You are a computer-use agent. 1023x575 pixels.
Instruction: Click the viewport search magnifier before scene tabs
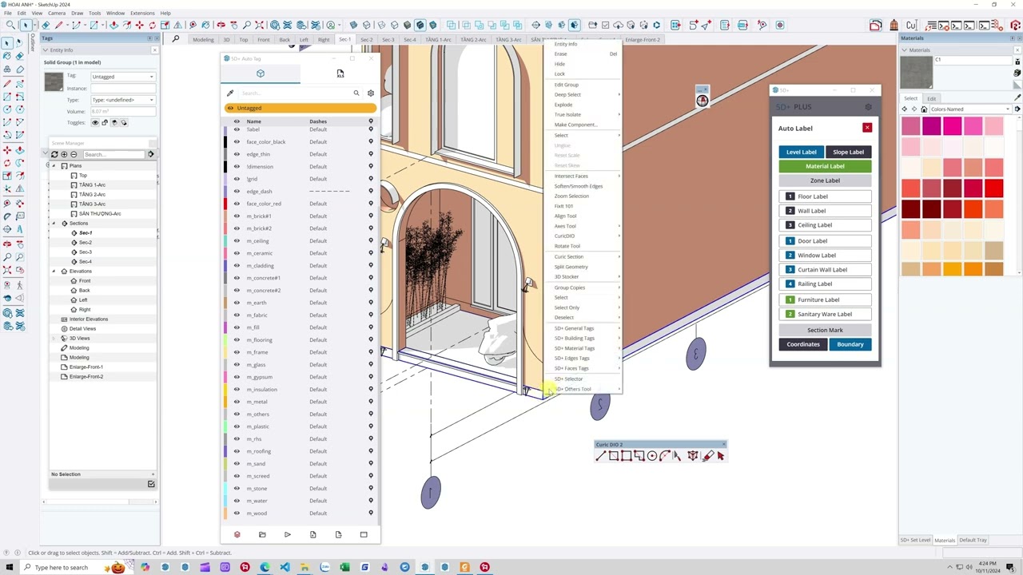176,39
